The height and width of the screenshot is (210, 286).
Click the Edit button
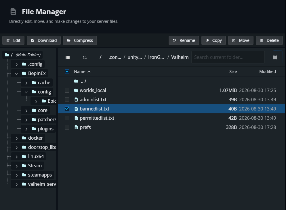click(x=13, y=40)
